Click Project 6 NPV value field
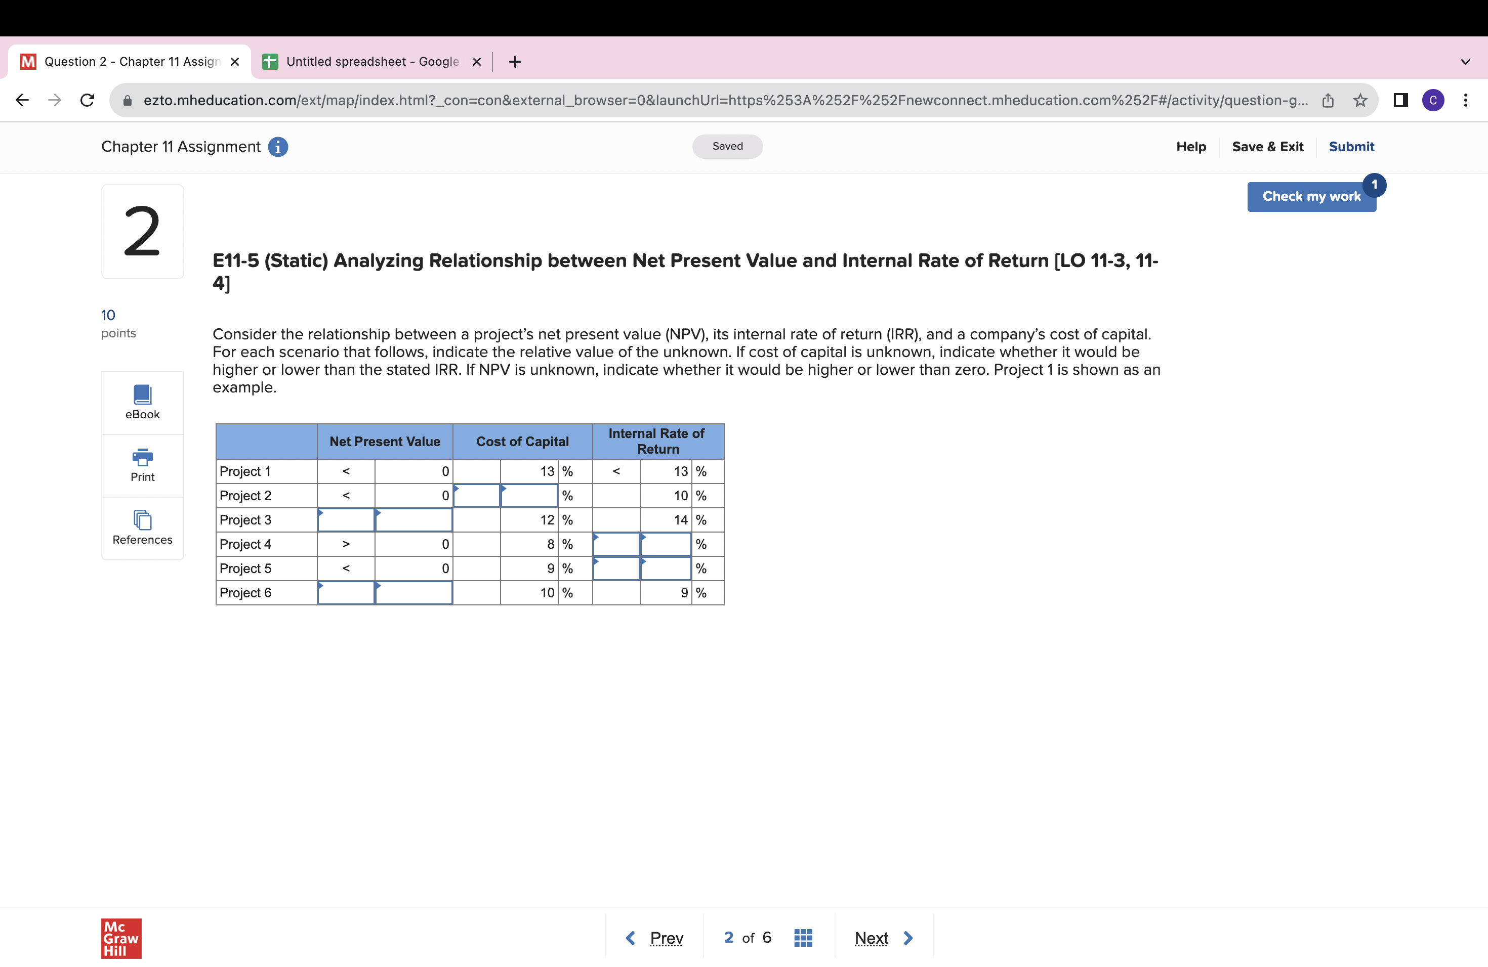The width and height of the screenshot is (1488, 967). point(414,593)
